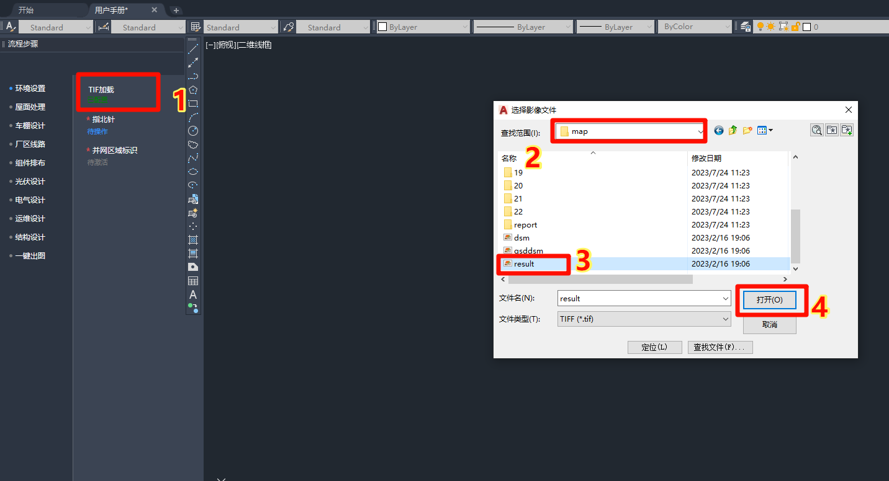Toggle the layer lock padlock icon
This screenshot has width=889, height=481.
pos(795,27)
